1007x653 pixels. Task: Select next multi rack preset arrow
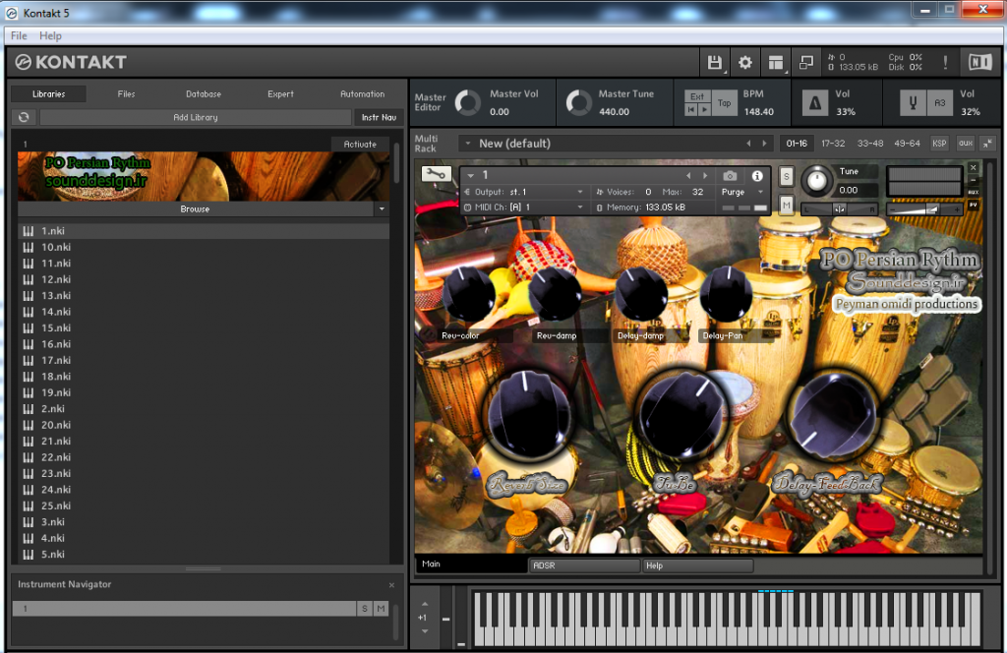pyautogui.click(x=764, y=144)
